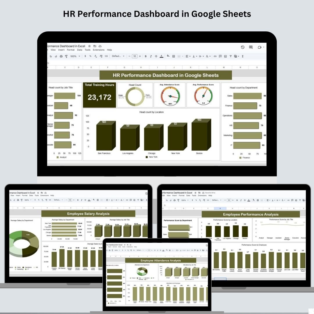Insert link from top dashboard toolbar
The width and height of the screenshot is (314, 314).
[215, 56]
